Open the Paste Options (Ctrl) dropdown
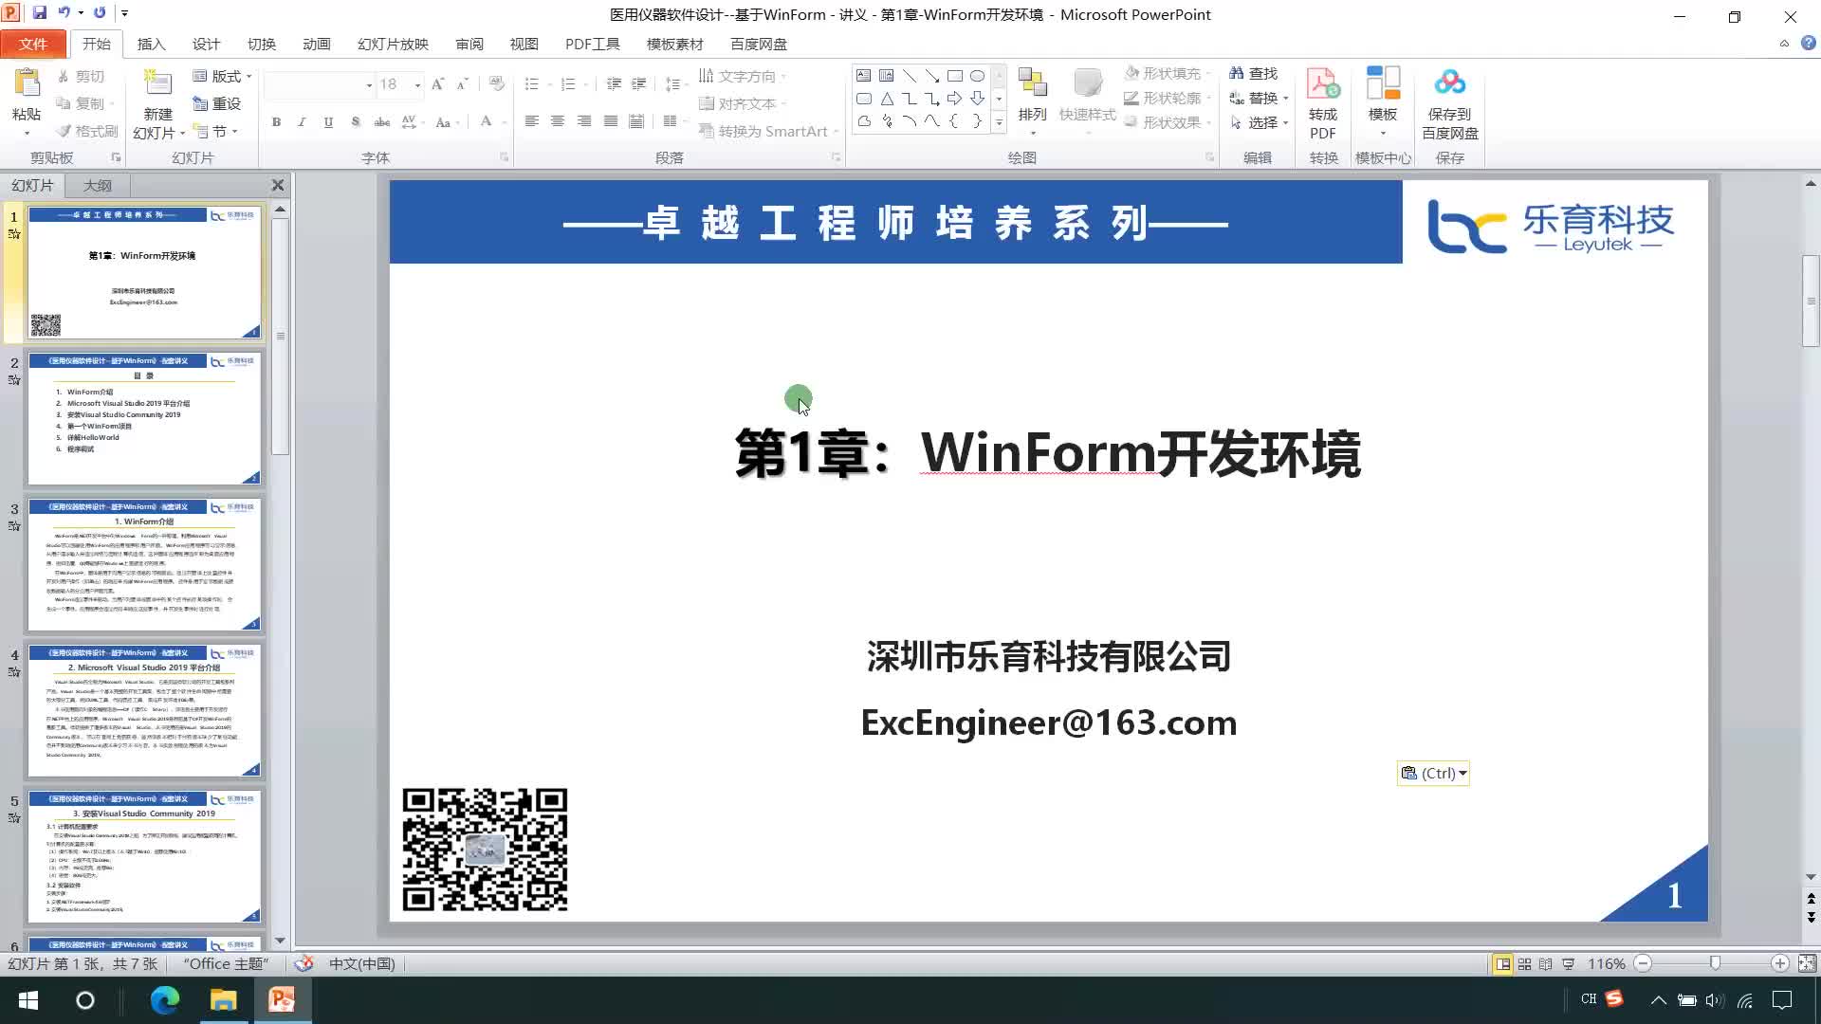This screenshot has width=1821, height=1024. (1433, 773)
